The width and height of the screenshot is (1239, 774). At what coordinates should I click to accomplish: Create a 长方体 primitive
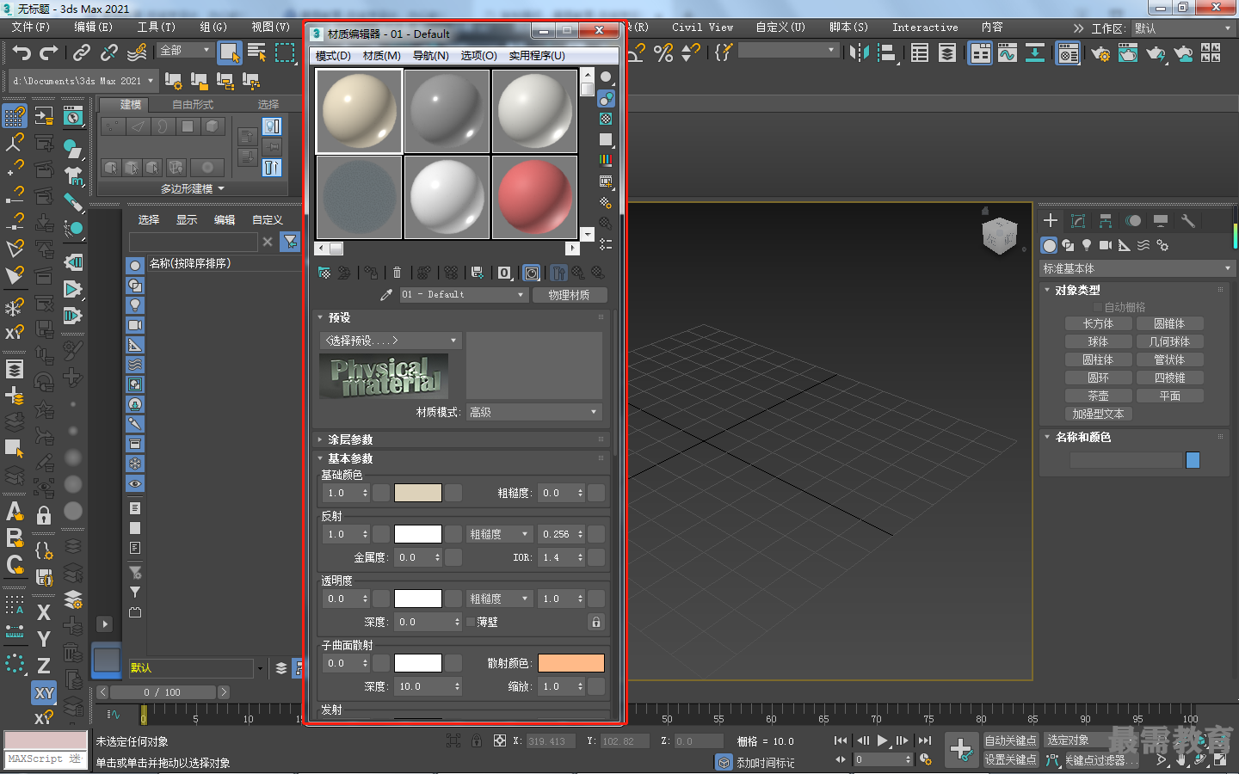[1097, 324]
